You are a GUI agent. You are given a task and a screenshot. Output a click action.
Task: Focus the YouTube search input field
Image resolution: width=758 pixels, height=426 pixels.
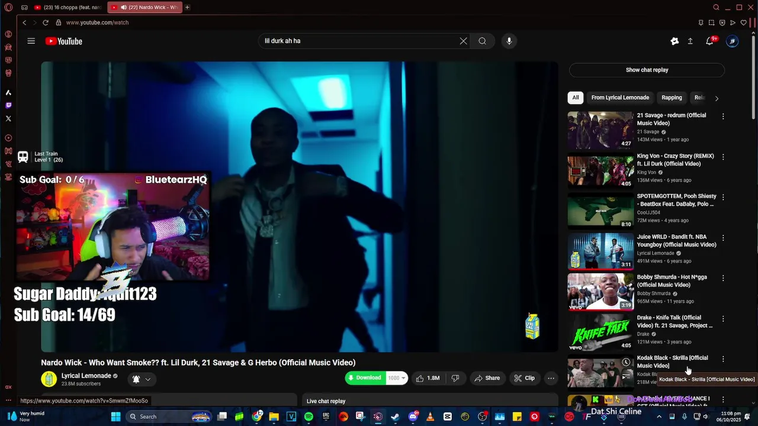click(358, 41)
